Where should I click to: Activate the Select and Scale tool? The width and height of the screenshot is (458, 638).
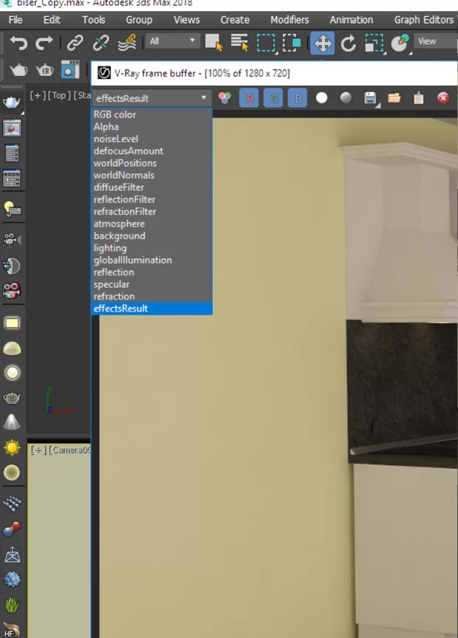374,43
